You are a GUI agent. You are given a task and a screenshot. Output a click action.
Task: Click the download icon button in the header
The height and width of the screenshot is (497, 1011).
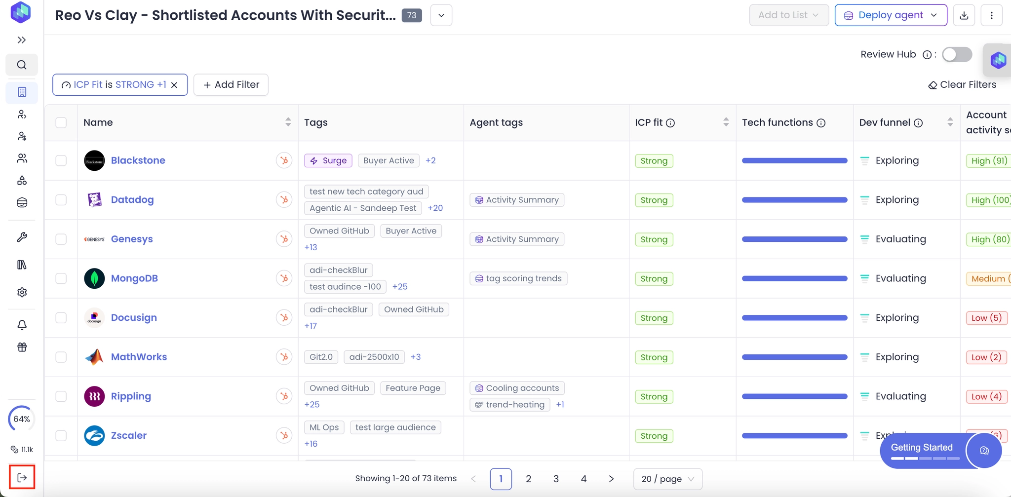click(x=964, y=15)
